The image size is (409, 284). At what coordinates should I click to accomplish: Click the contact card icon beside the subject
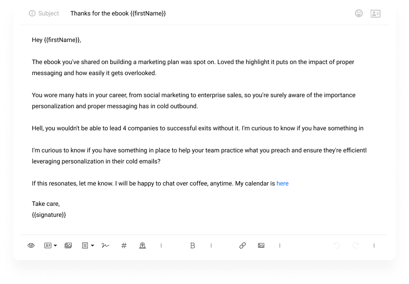tap(375, 14)
